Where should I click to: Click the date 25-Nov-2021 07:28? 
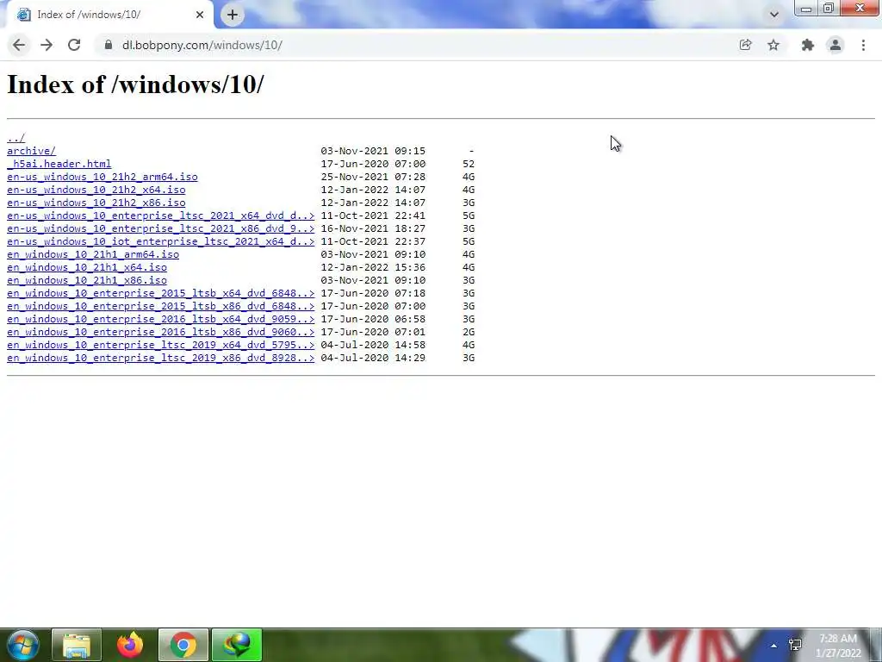click(x=373, y=177)
